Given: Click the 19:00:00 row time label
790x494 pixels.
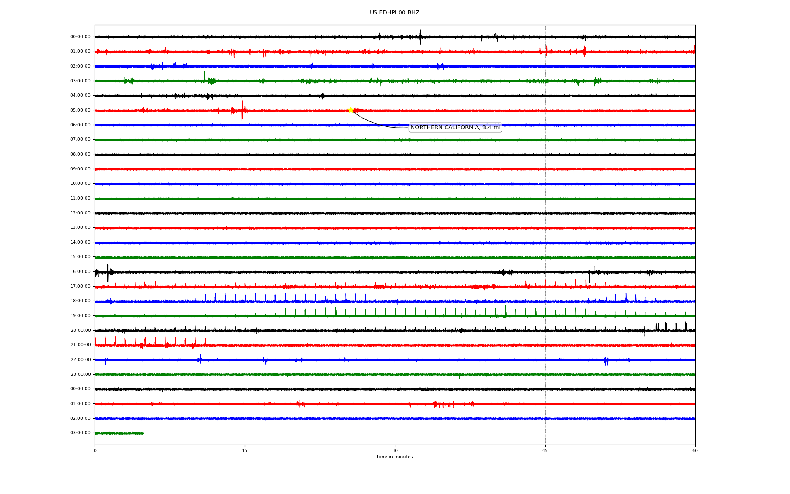Looking at the screenshot, I should [x=80, y=316].
